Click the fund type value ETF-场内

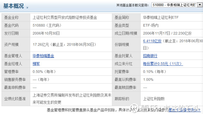[151, 26]
